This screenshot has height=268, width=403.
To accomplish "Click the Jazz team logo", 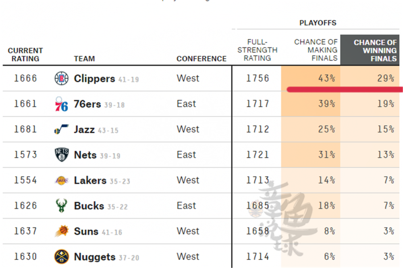I will tap(62, 130).
